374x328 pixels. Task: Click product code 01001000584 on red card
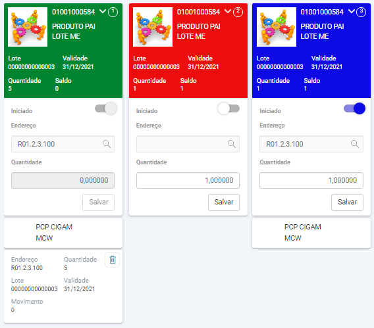(198, 12)
